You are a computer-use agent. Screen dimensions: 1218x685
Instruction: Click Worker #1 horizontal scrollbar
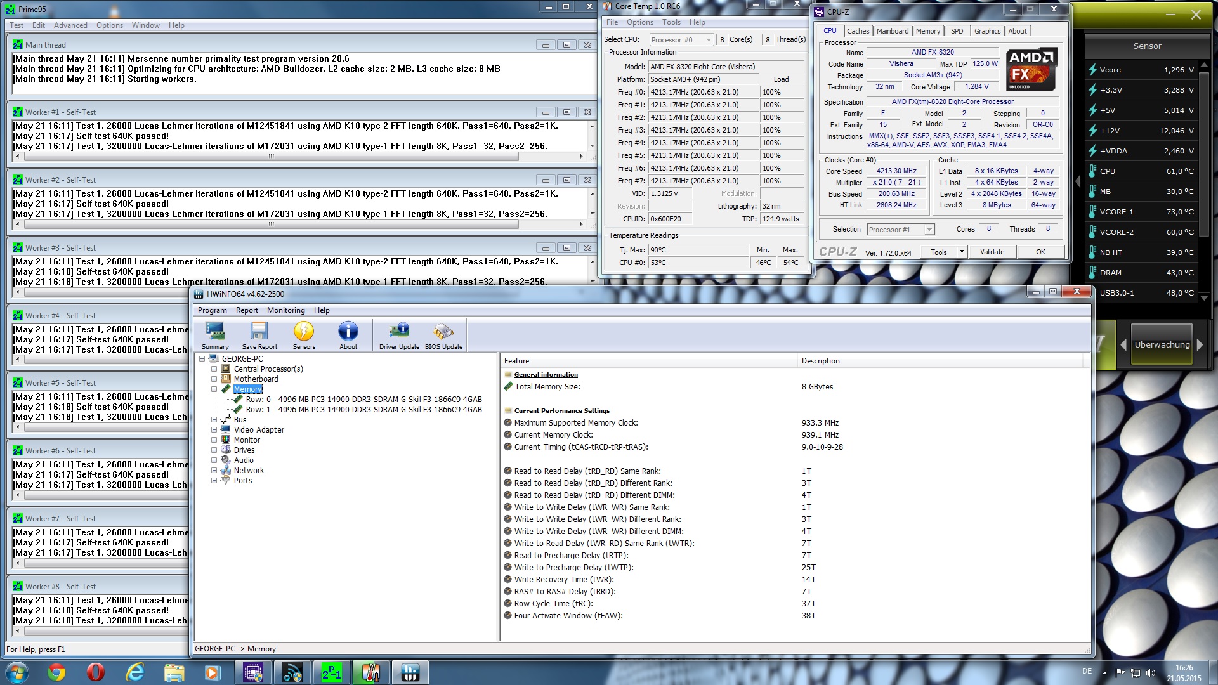pos(272,156)
